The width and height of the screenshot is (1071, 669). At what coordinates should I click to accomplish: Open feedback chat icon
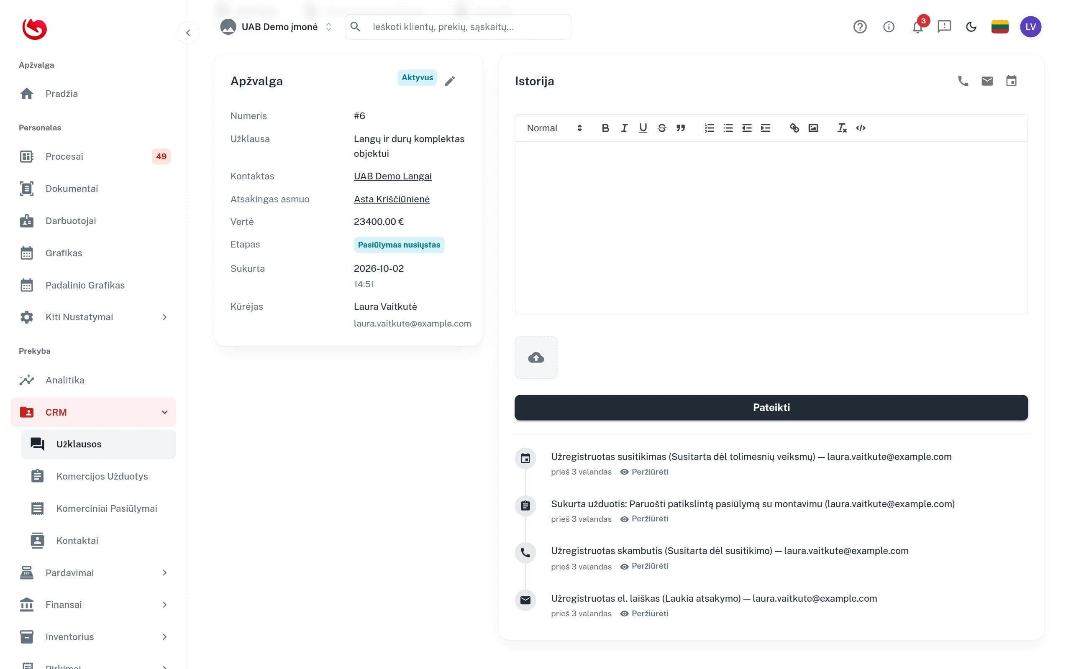click(x=944, y=27)
